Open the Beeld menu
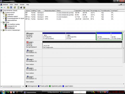Screen dimensions: 125x94 (16, 4)
